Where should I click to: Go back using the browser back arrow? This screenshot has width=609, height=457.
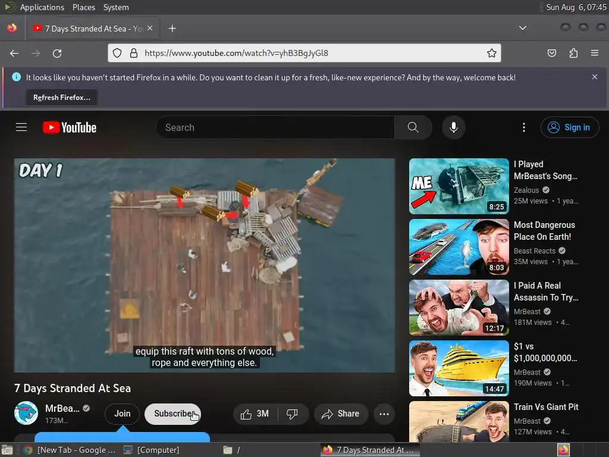pyautogui.click(x=14, y=53)
